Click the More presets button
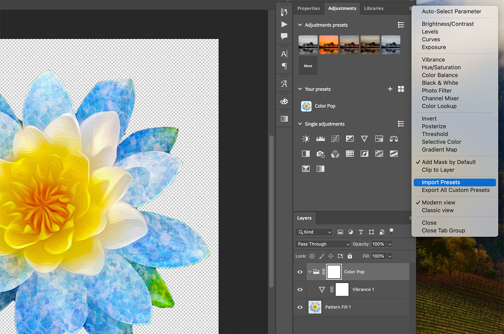504x334 pixels. (307, 66)
